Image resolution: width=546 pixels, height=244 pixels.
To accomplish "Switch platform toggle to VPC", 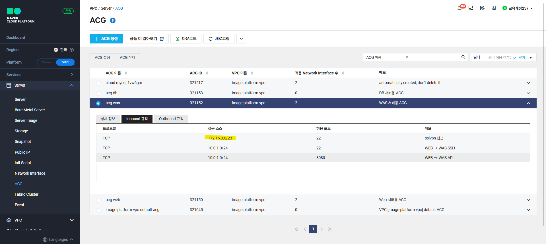I will pyautogui.click(x=65, y=62).
